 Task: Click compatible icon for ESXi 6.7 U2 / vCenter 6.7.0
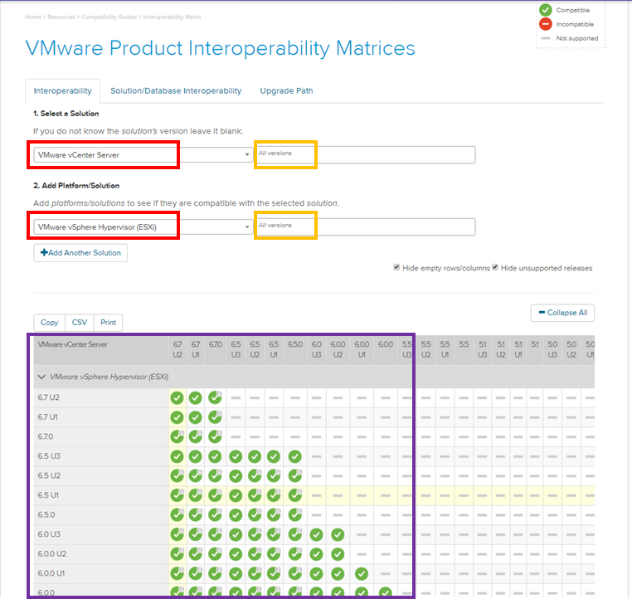pos(216,397)
